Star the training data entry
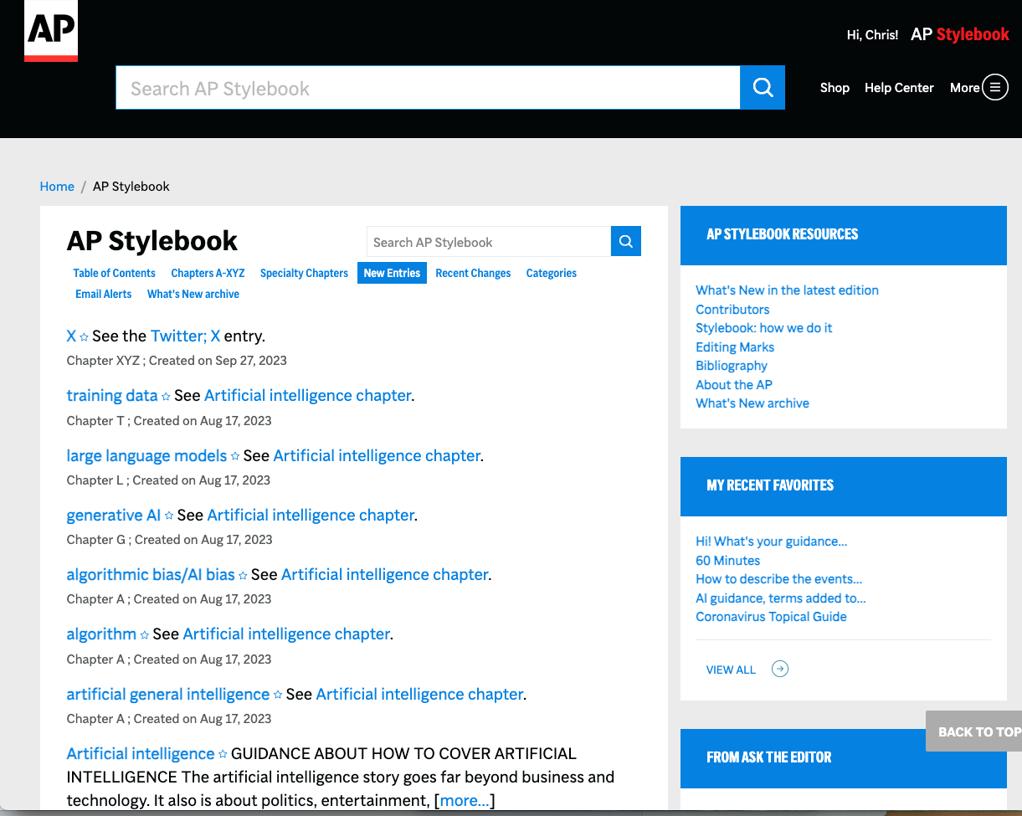 (166, 397)
